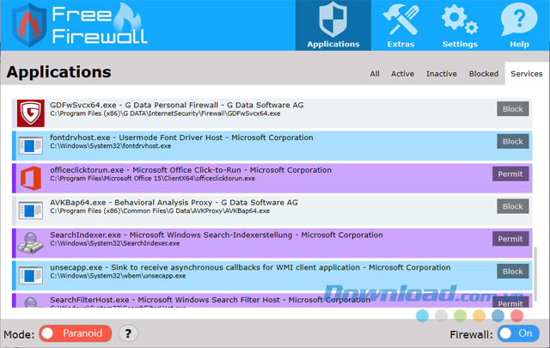Image resolution: width=550 pixels, height=348 pixels.
Task: Select SearchIndexer.exe Search-Indexerstellung text
Action: click(x=217, y=235)
